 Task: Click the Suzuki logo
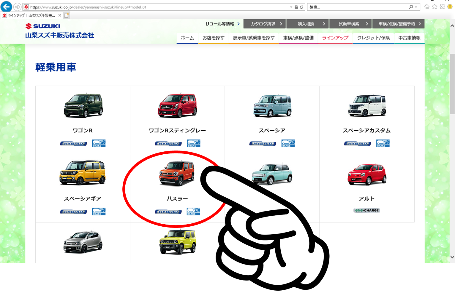point(43,26)
